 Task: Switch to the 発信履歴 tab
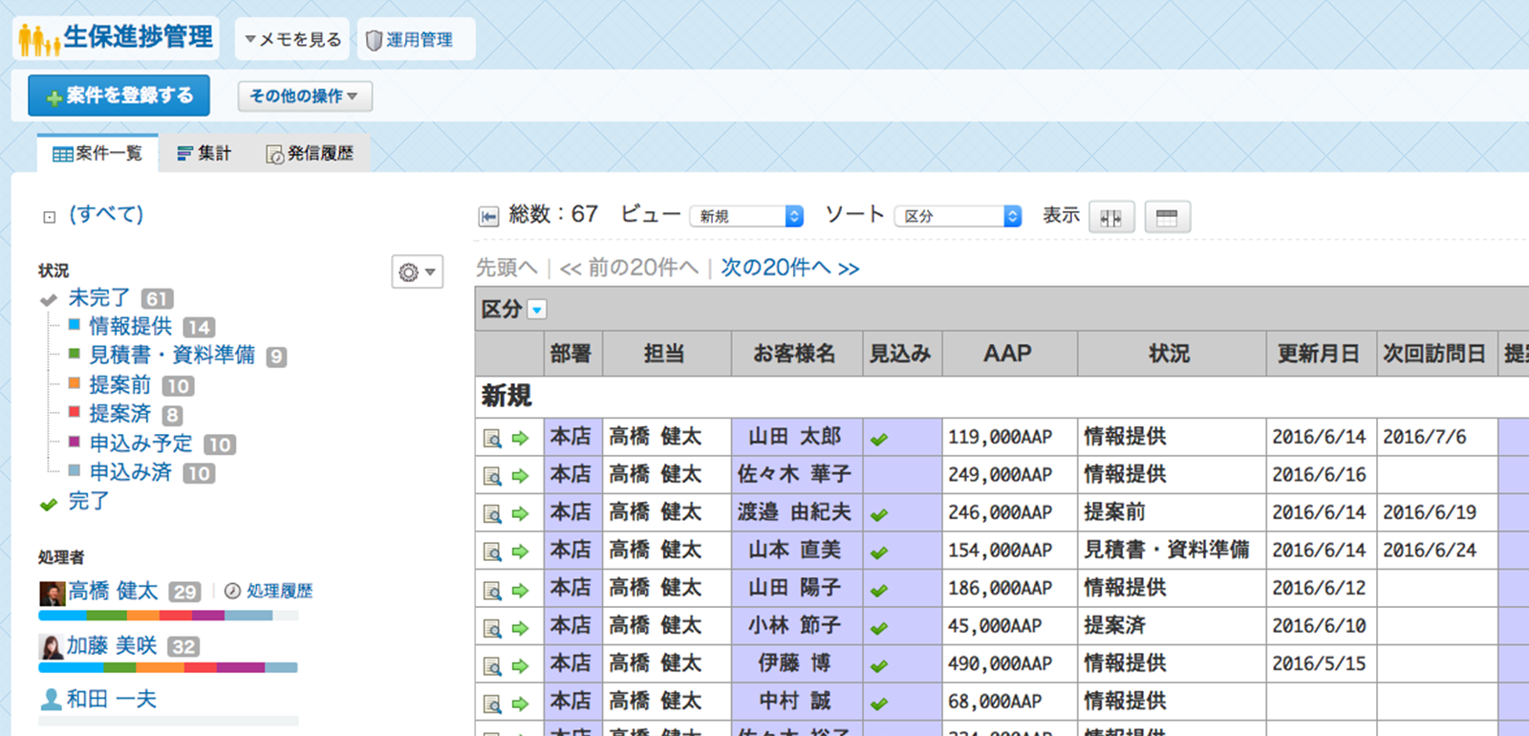(x=310, y=154)
